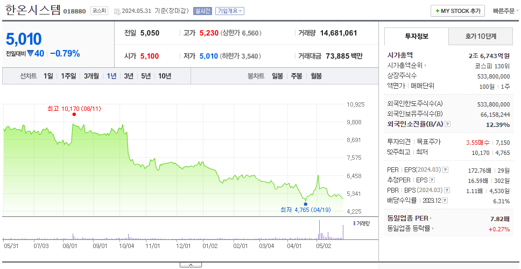
Task: Switch to the 투자정보 tab
Action: pyautogui.click(x=417, y=36)
